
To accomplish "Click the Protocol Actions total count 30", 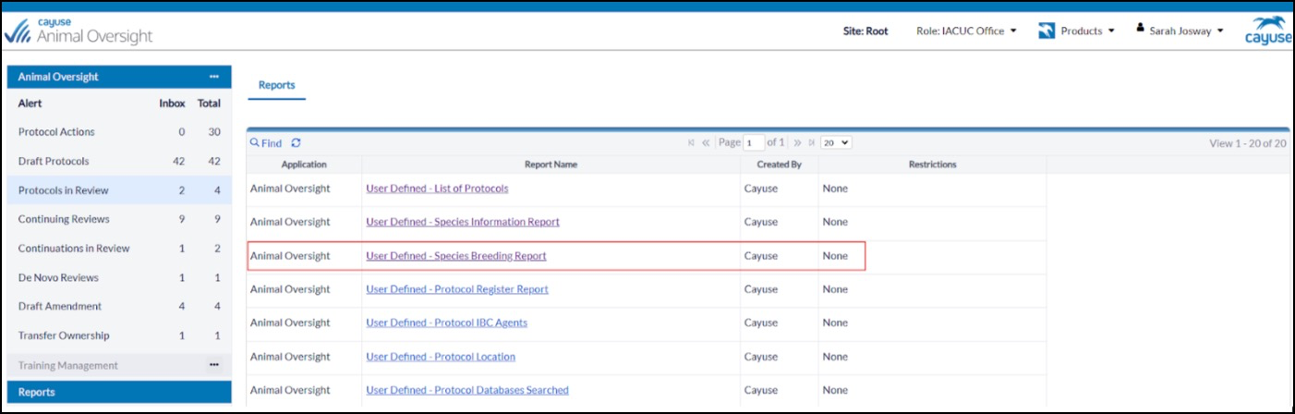I will point(214,132).
